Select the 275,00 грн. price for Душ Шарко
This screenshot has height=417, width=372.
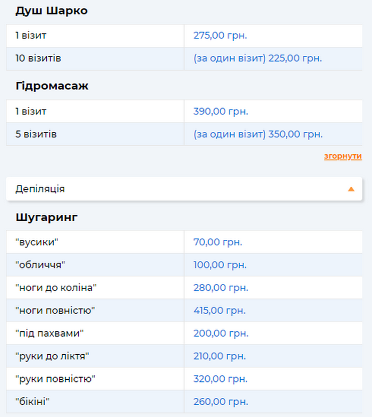[220, 36]
